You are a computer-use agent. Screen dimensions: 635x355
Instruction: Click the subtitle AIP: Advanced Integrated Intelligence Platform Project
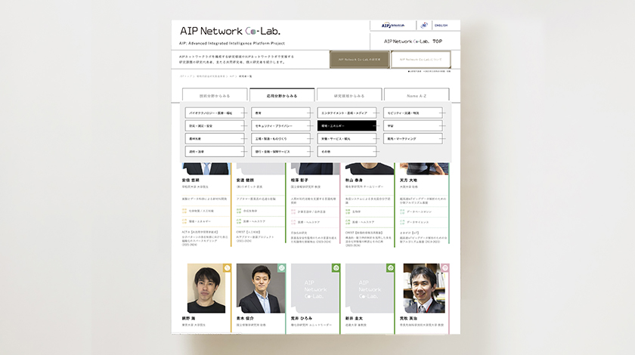[x=232, y=43]
